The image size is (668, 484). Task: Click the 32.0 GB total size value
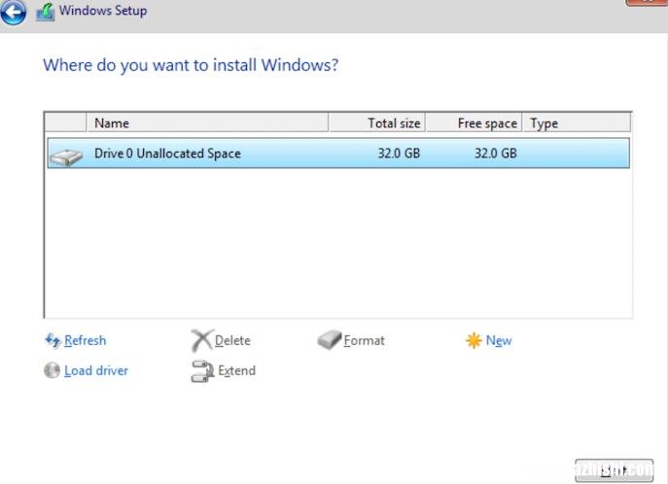[x=399, y=154]
